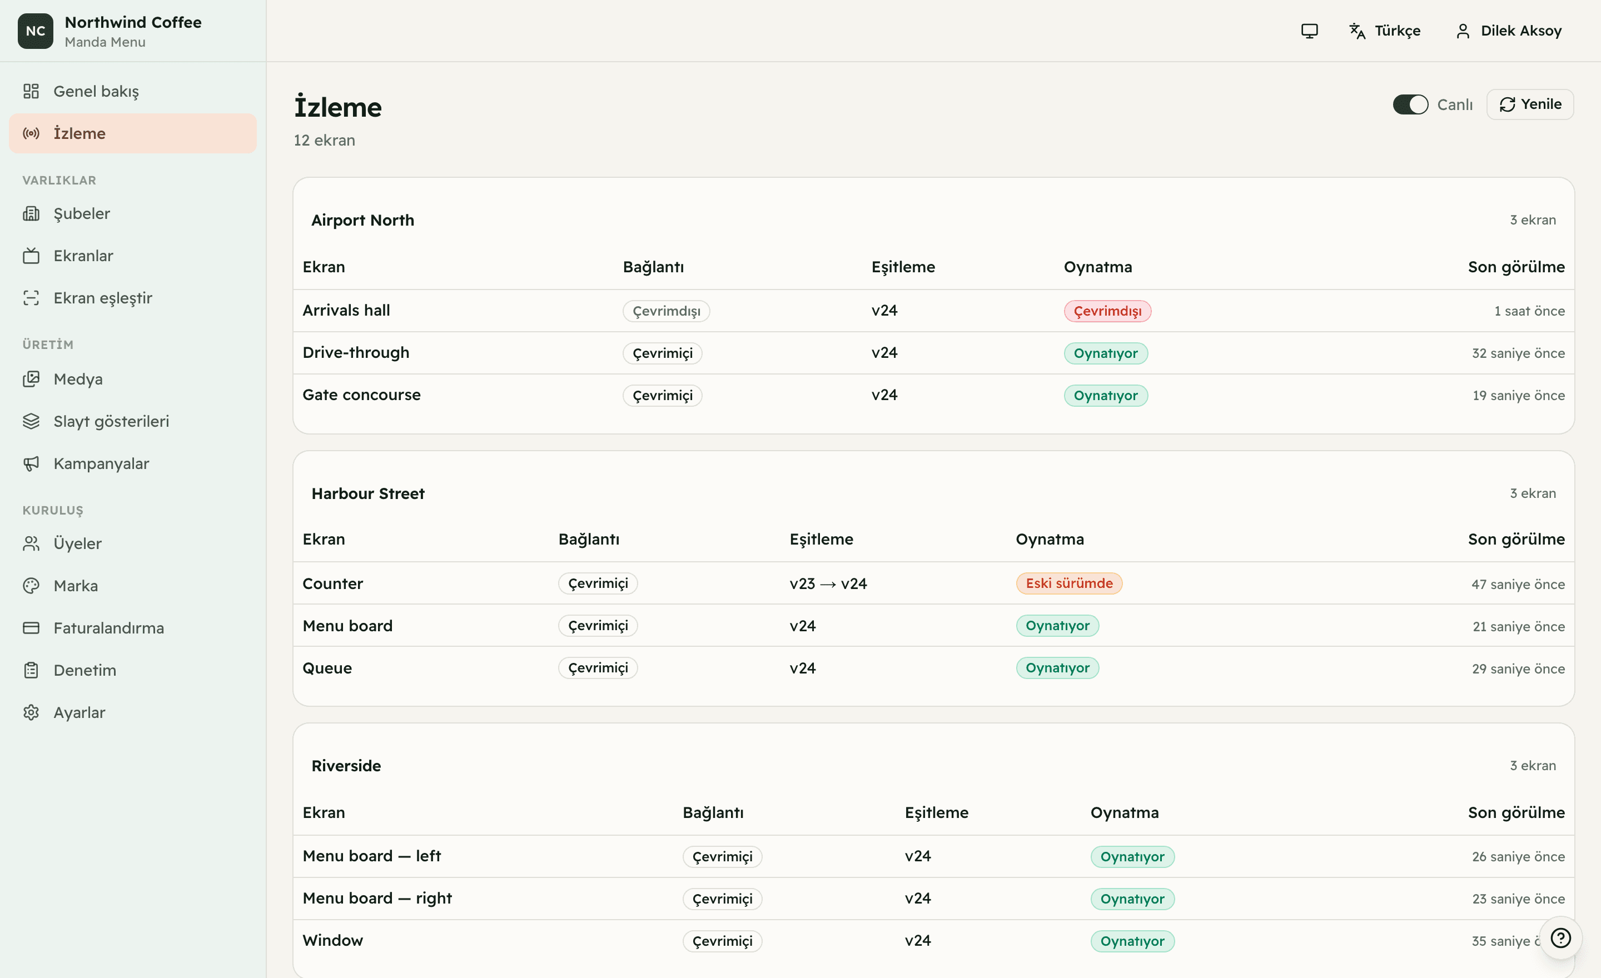The image size is (1601, 978).
Task: Click the Northwind Coffee NC logo
Action: [x=35, y=31]
